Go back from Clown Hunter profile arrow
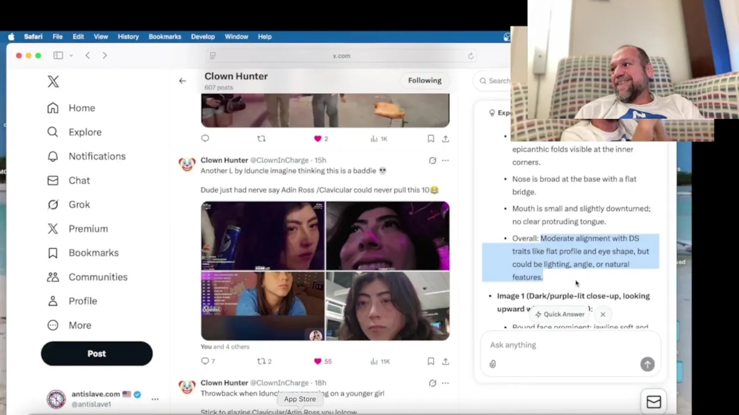The height and width of the screenshot is (415, 739). click(x=182, y=81)
